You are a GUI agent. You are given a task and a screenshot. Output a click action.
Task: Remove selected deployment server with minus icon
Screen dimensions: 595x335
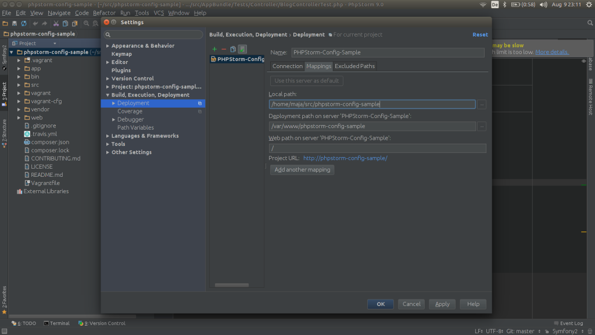pos(224,49)
